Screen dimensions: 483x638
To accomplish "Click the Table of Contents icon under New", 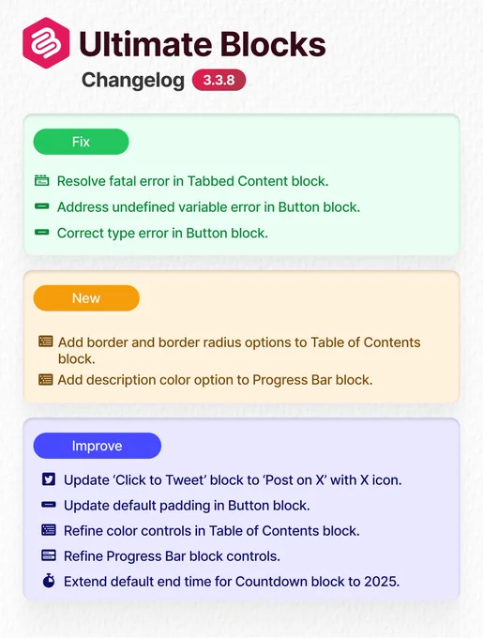I will point(46,341).
